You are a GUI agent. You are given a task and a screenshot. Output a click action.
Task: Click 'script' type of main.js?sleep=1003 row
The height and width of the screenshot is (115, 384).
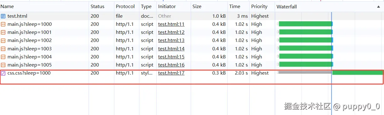(147, 49)
